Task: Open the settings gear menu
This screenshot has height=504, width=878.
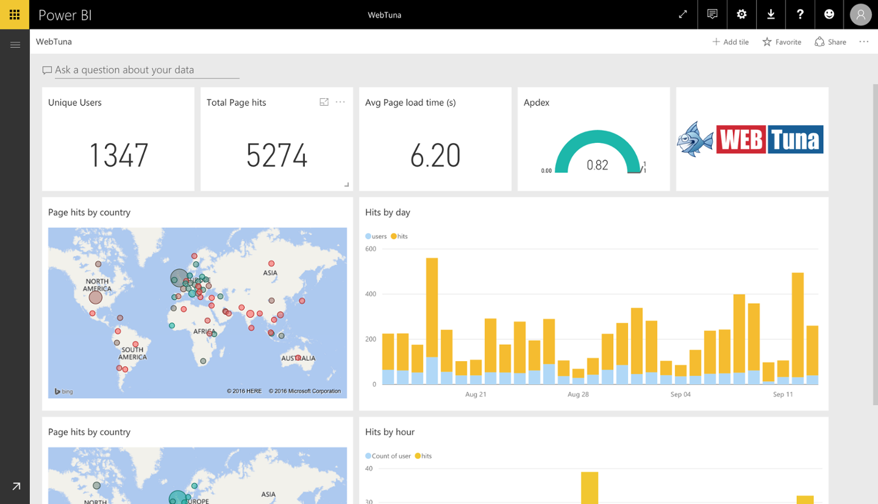Action: click(x=741, y=15)
